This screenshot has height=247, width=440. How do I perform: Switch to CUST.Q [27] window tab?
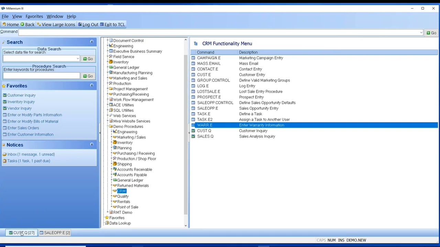click(x=22, y=233)
